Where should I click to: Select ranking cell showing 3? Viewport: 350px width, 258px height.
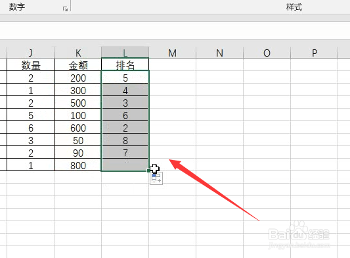click(x=125, y=103)
